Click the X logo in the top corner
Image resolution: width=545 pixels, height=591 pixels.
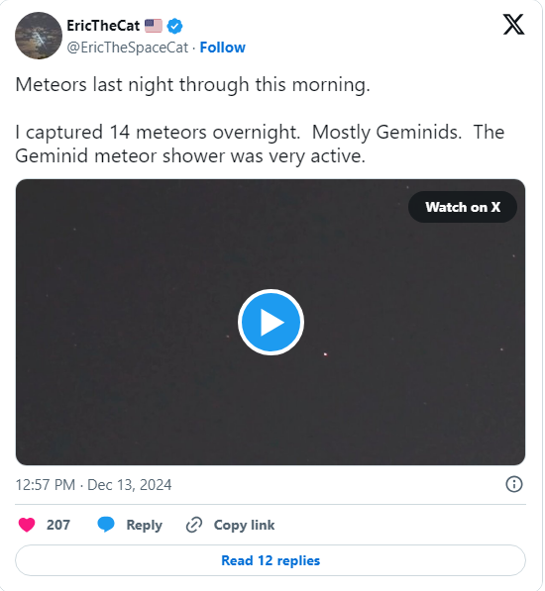tap(513, 25)
